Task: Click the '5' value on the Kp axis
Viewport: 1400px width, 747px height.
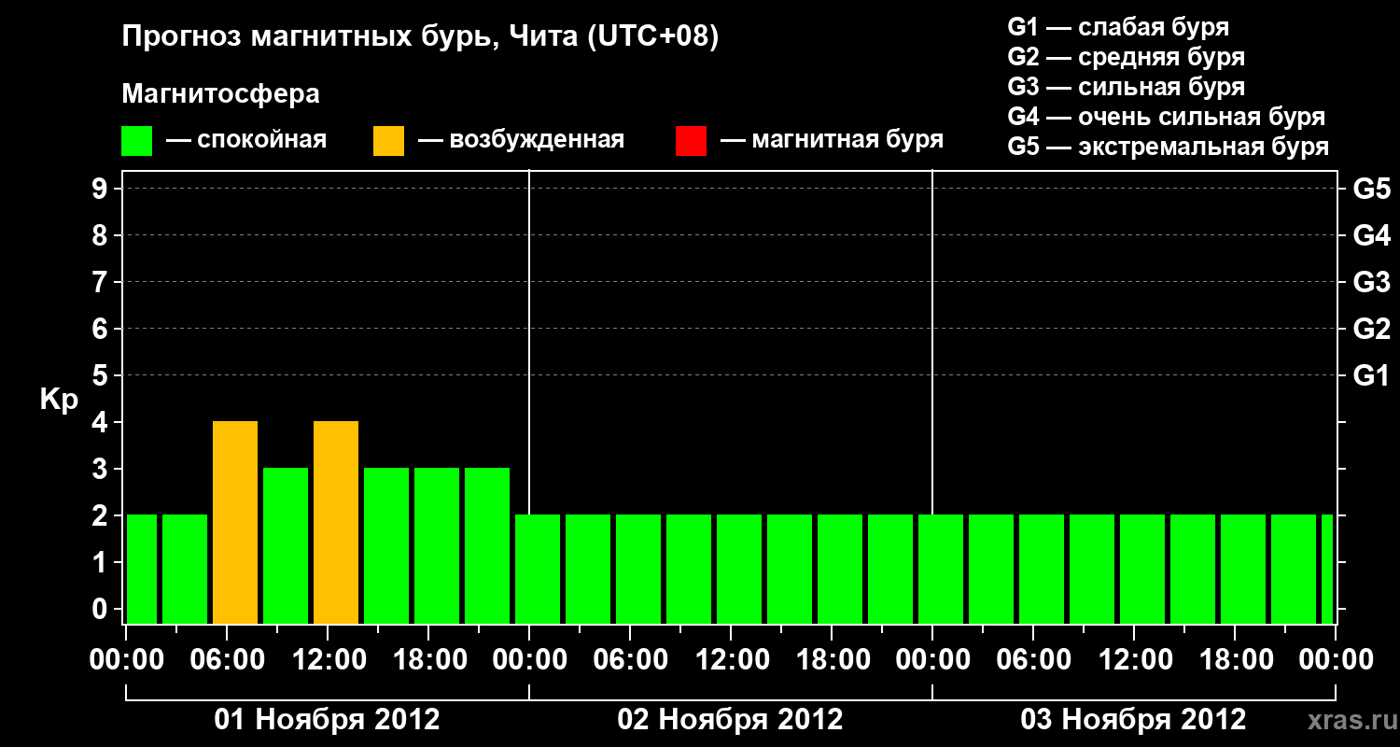Action: [x=102, y=376]
